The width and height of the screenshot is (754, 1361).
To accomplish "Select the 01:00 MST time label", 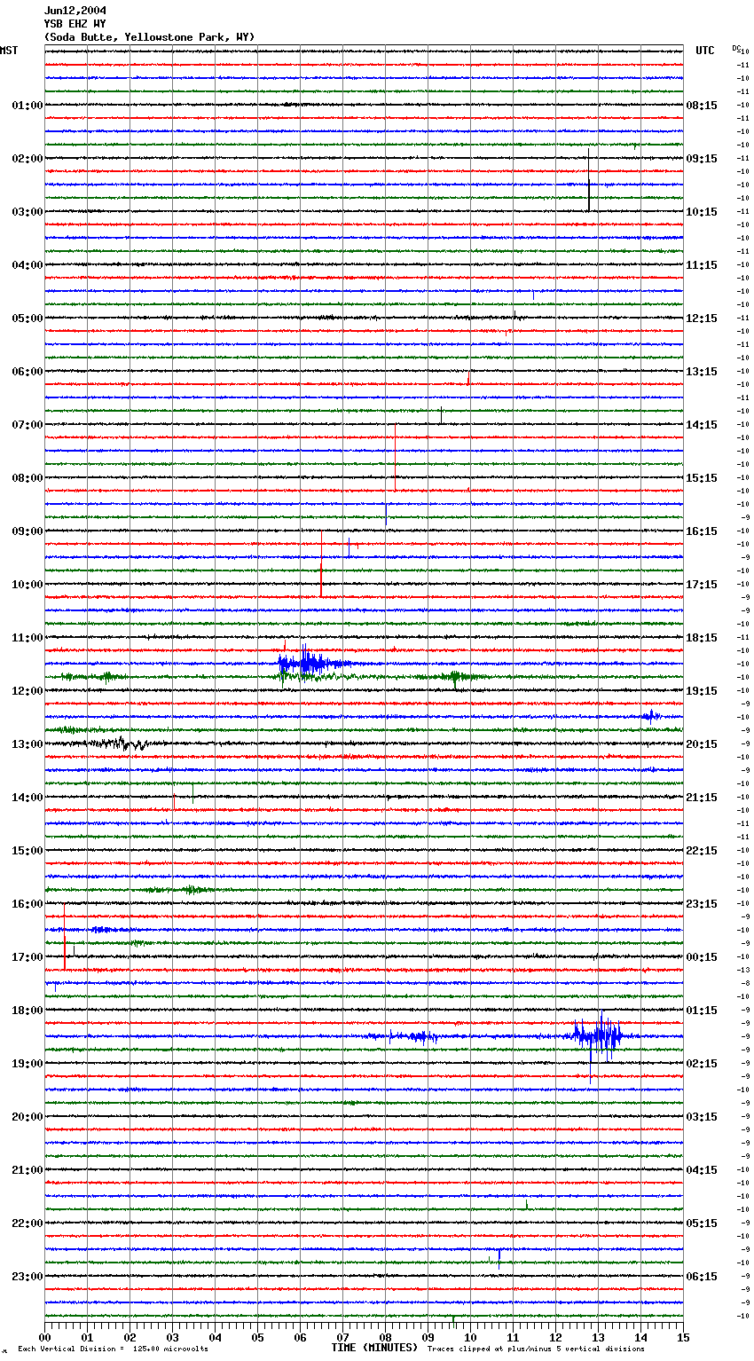I will (27, 106).
